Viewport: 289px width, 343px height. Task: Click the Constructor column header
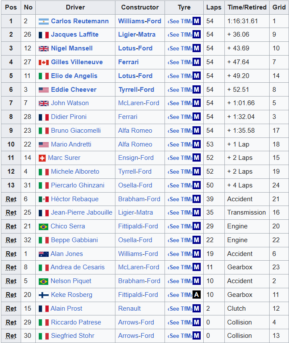click(x=140, y=7)
